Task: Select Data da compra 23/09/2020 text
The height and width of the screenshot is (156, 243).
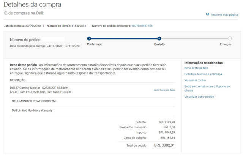Action: (x=22, y=26)
